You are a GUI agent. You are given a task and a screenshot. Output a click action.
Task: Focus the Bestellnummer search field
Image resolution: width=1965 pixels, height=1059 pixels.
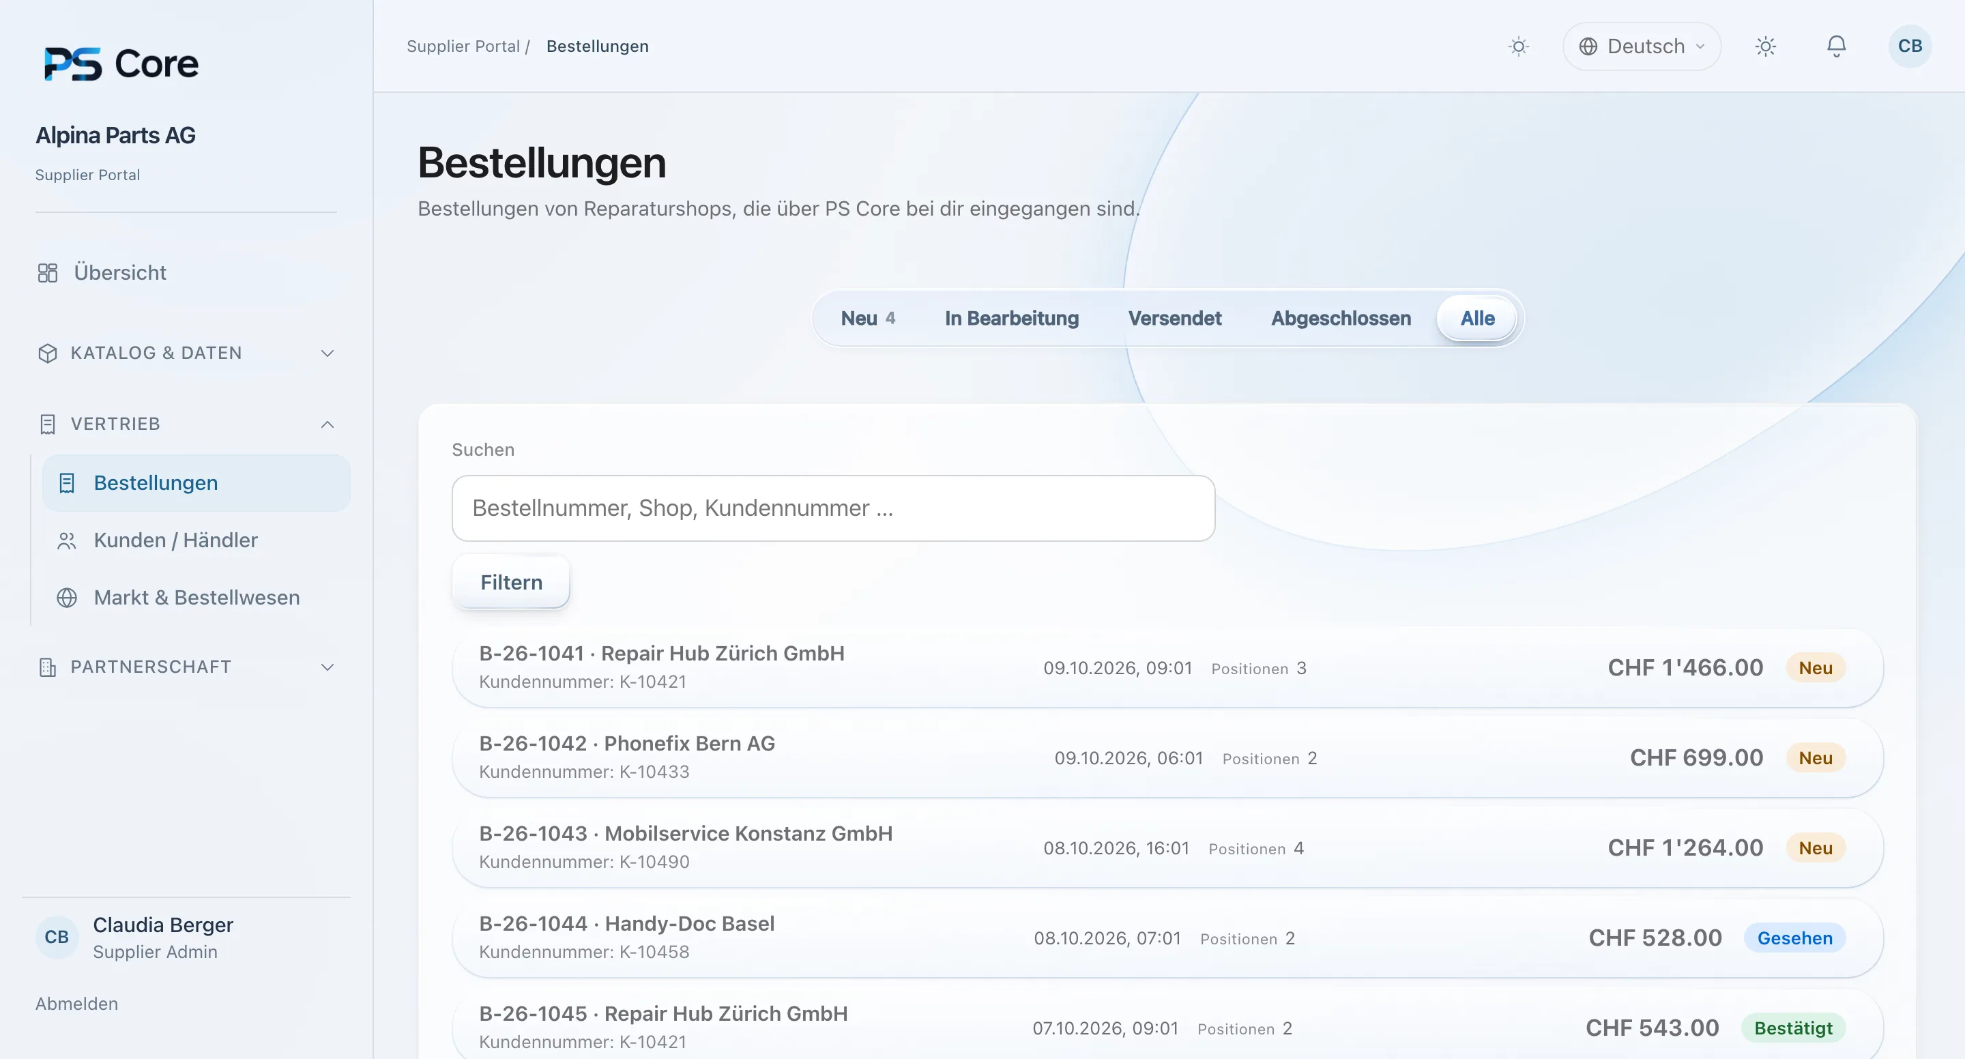[833, 508]
